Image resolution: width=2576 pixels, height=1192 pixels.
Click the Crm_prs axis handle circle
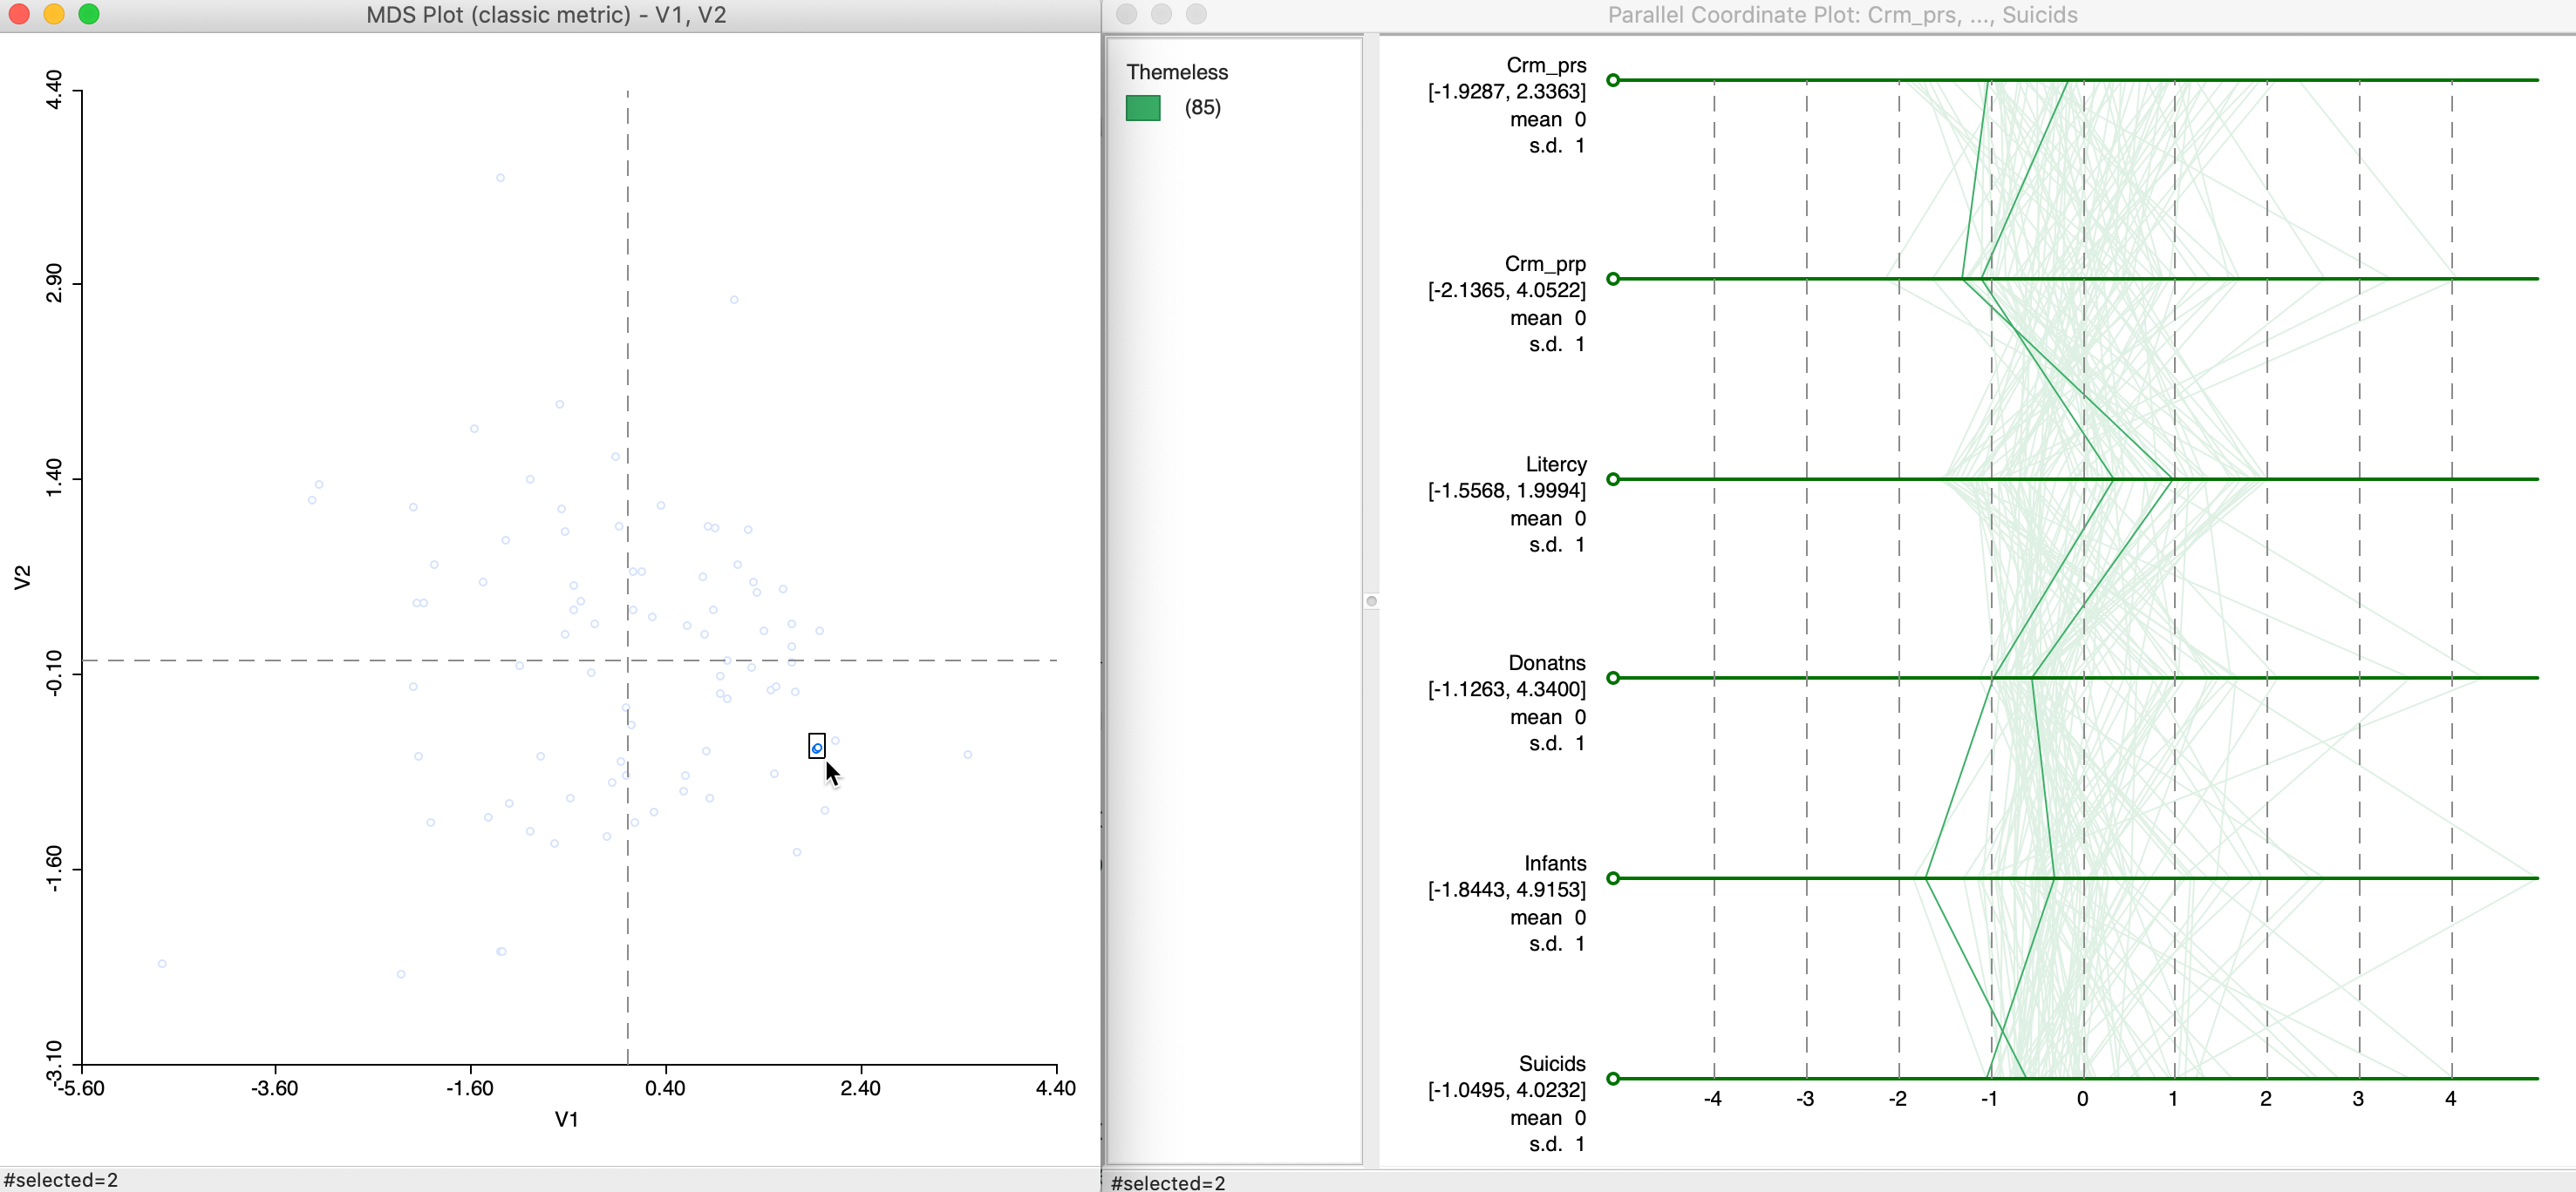click(x=1613, y=80)
